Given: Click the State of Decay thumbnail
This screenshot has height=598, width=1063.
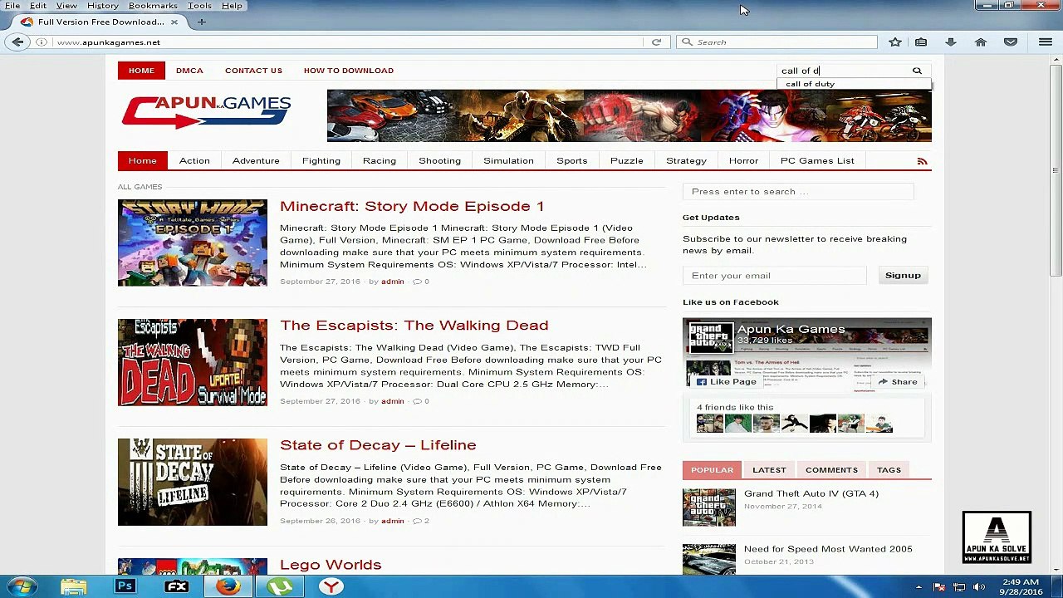Looking at the screenshot, I should tap(193, 483).
